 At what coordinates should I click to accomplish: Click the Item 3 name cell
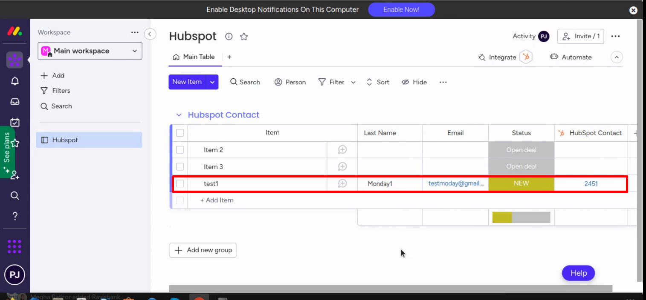[258, 166]
